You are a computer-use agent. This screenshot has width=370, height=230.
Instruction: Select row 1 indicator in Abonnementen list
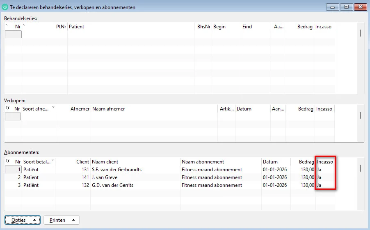point(13,170)
